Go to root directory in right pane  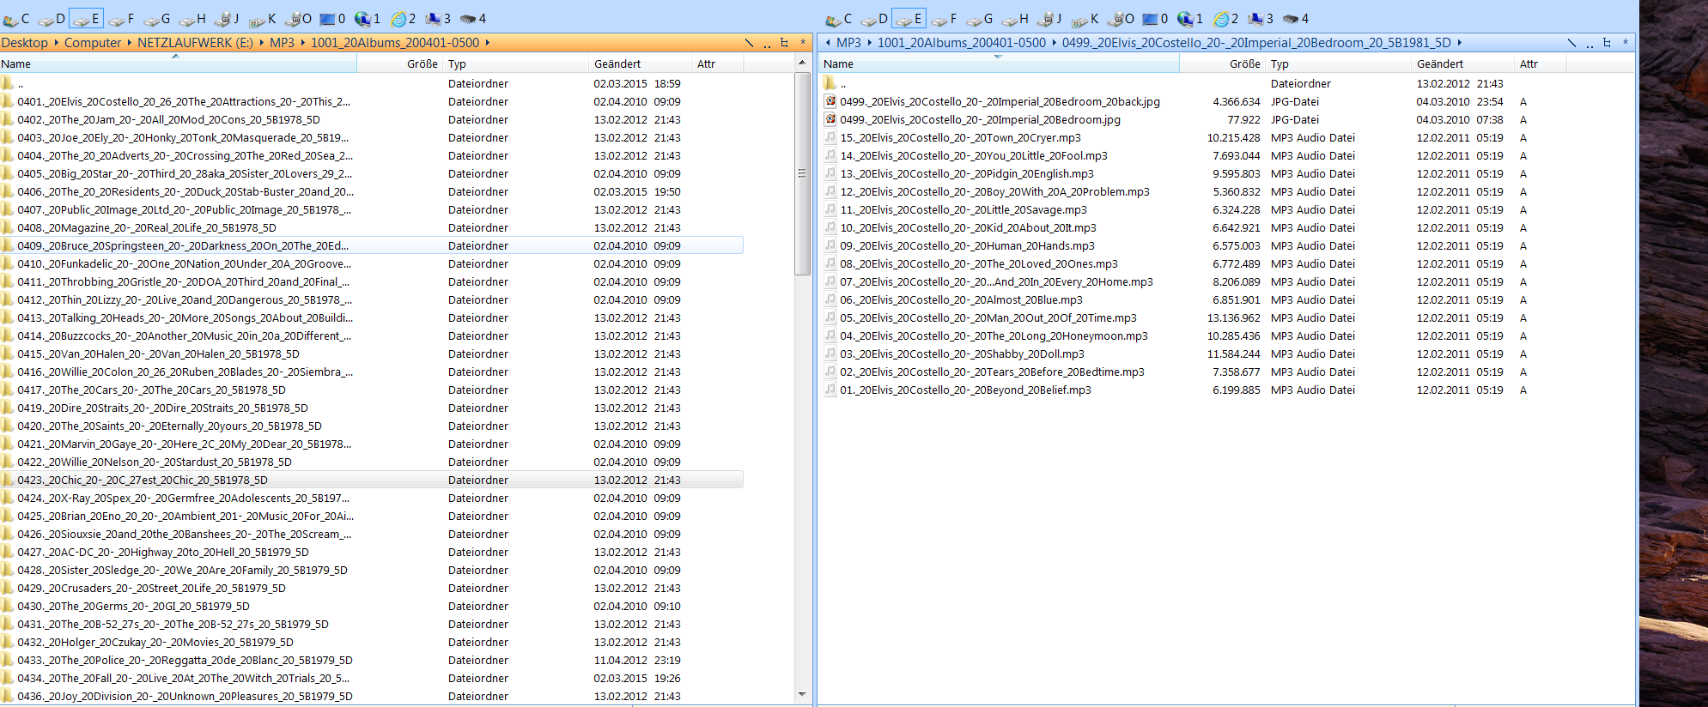pyautogui.click(x=1571, y=43)
